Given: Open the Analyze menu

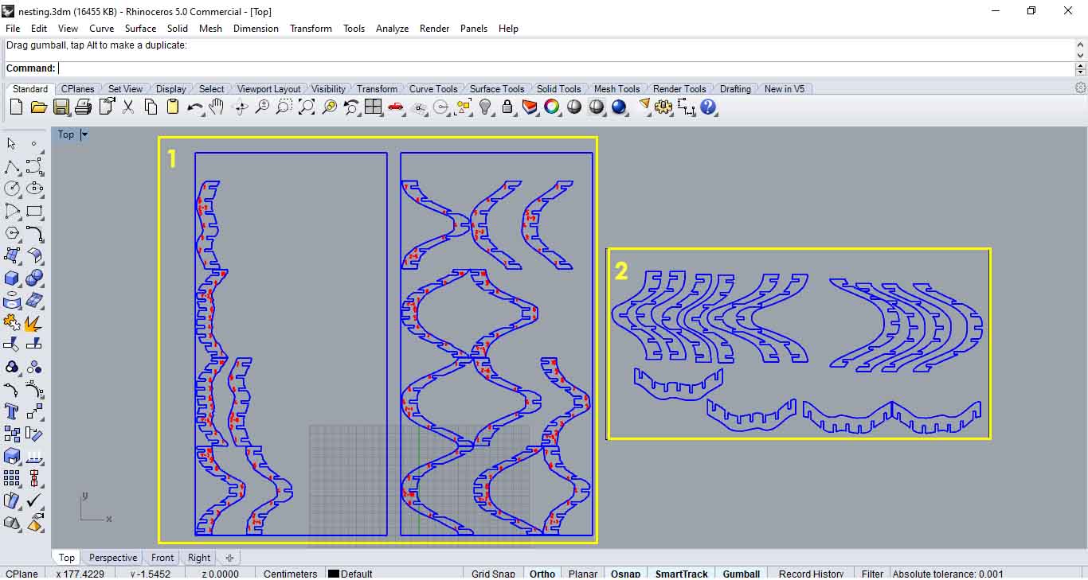Looking at the screenshot, I should (x=392, y=28).
